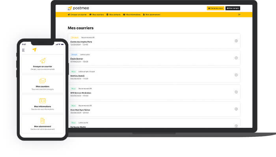Open the arrow icon on SFR Service Résiliation row

(x=236, y=92)
